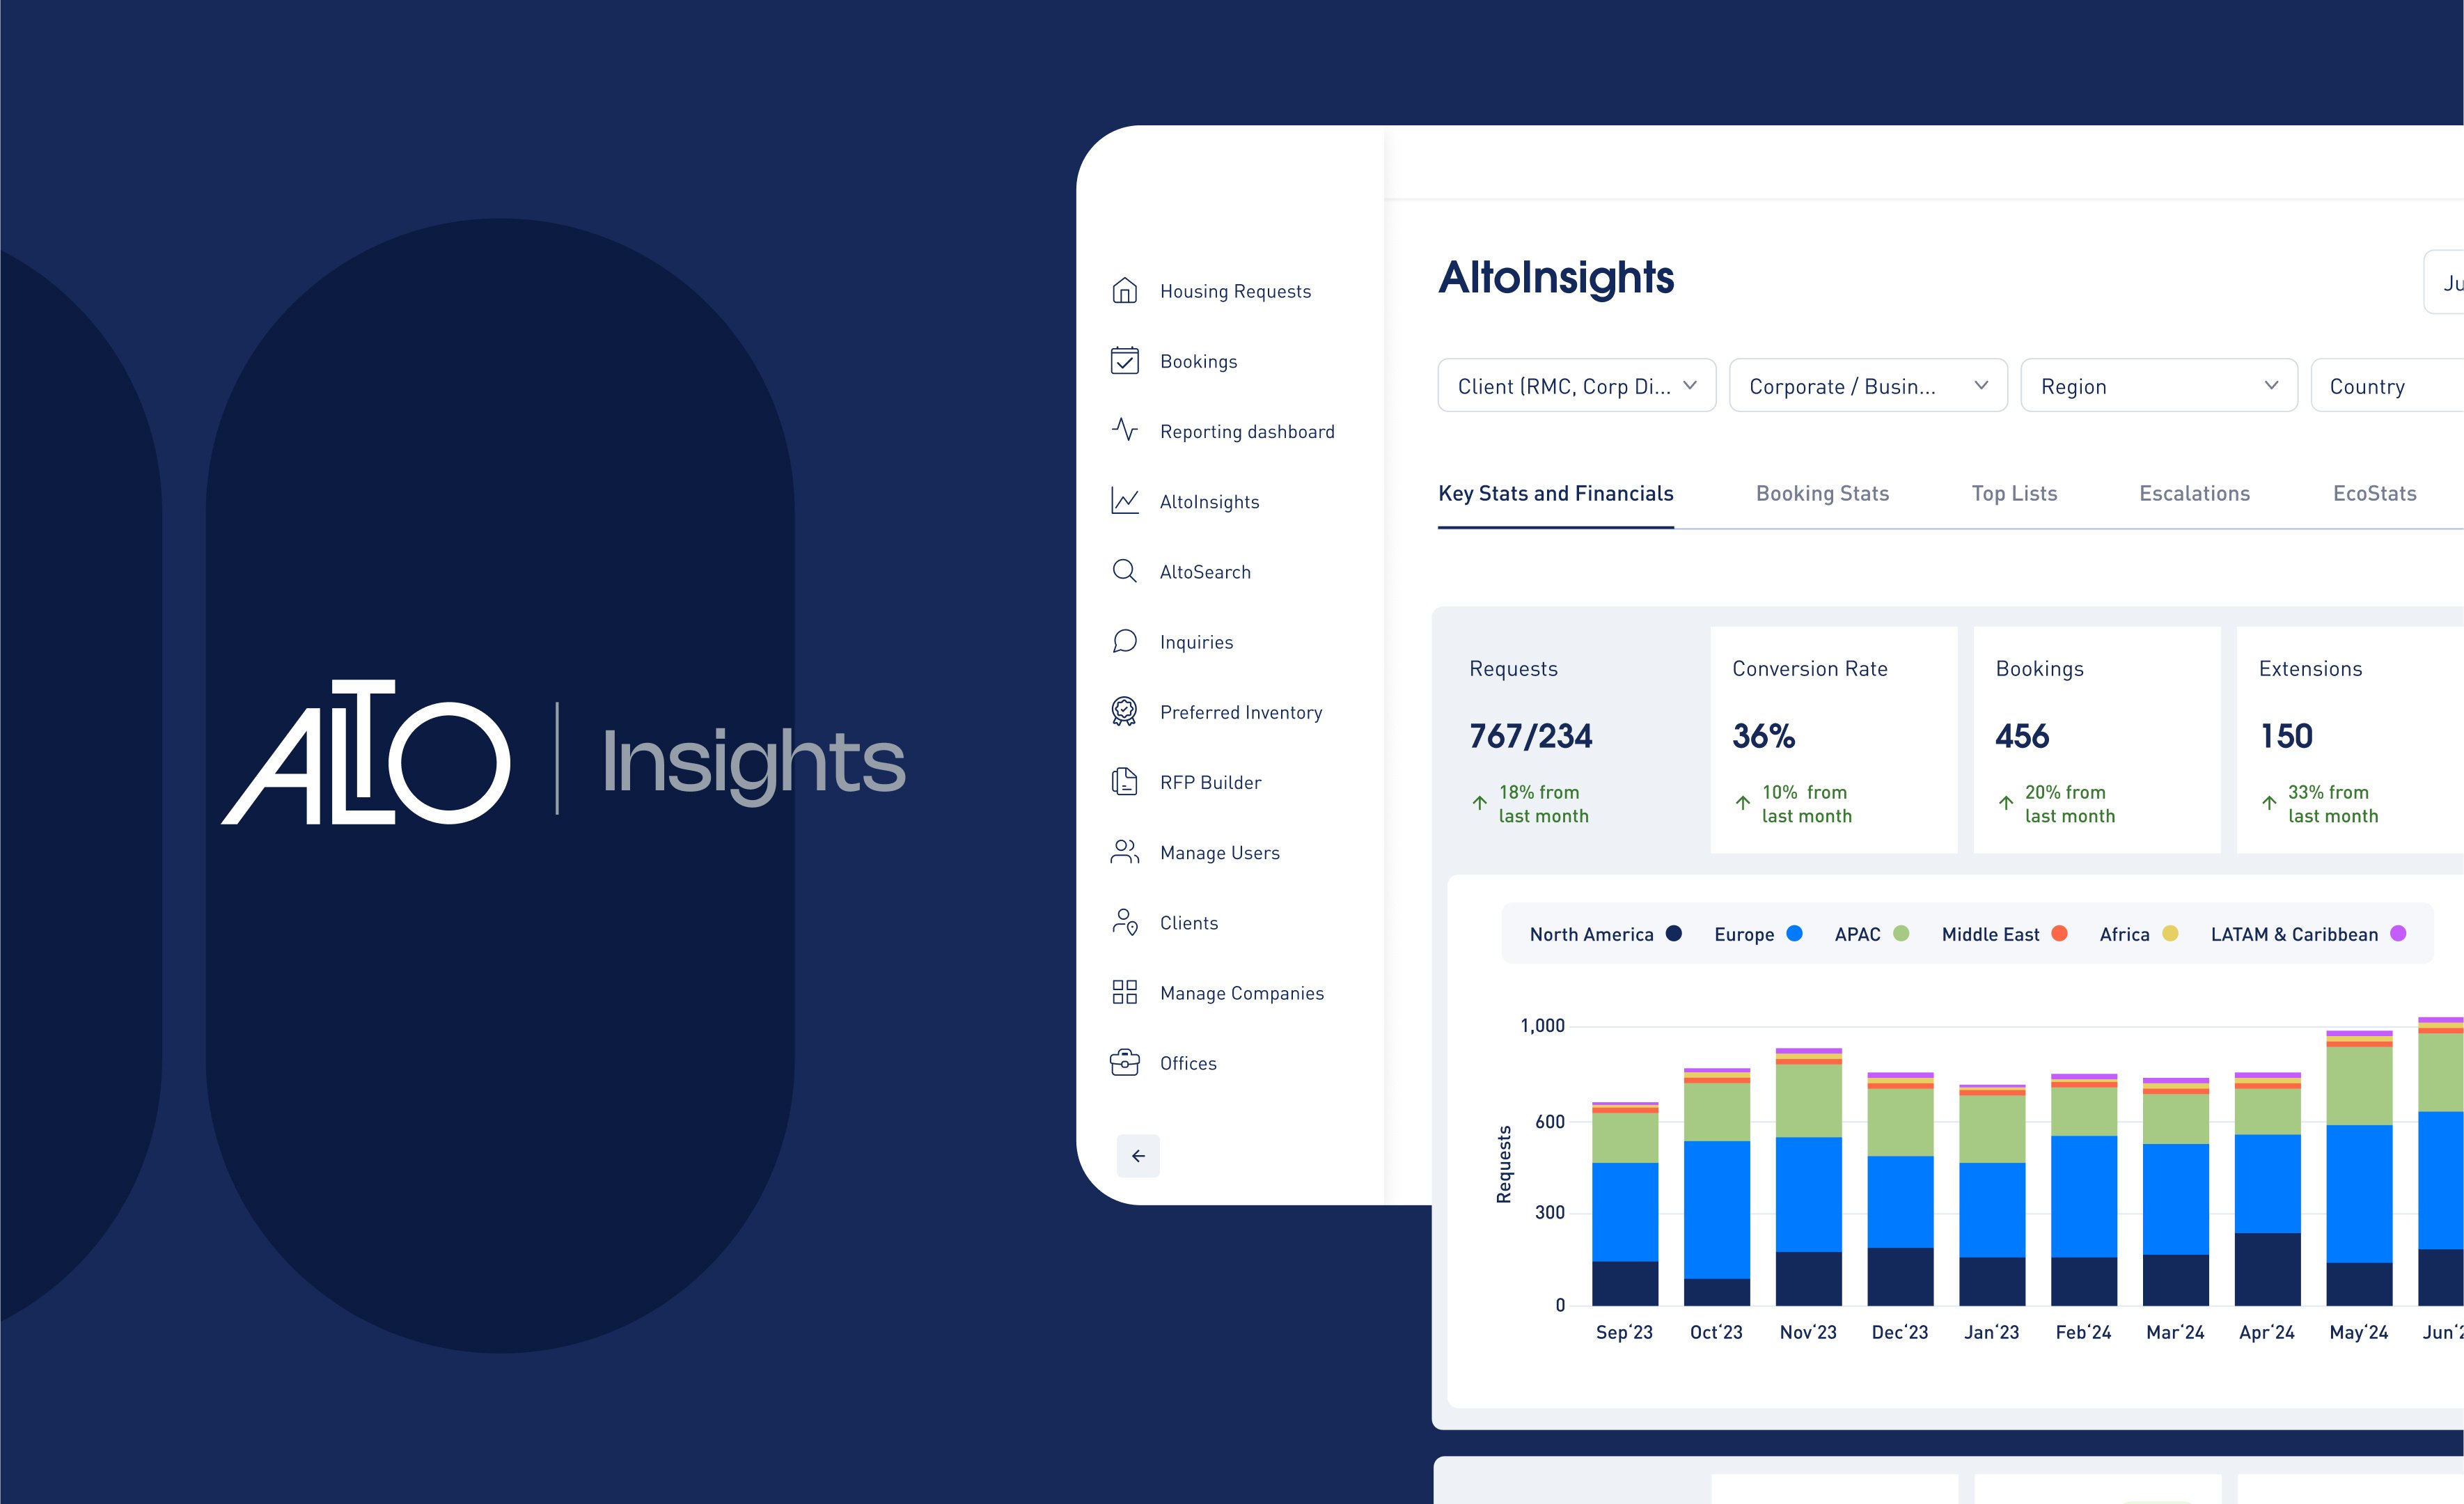
Task: Click the RFP Builder sidebar icon
Action: click(x=1124, y=782)
